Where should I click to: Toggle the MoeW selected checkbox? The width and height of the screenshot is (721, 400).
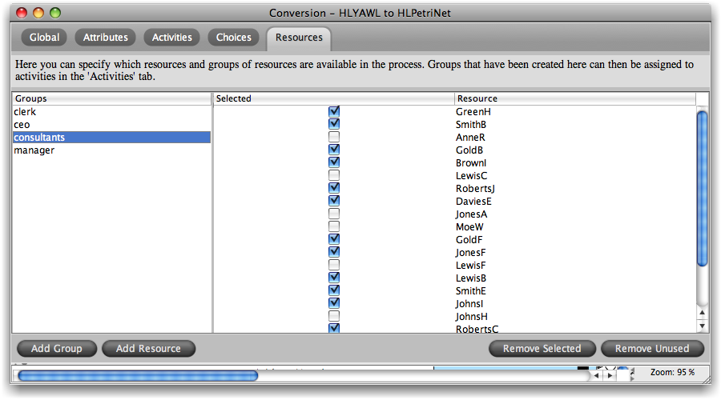pos(334,226)
